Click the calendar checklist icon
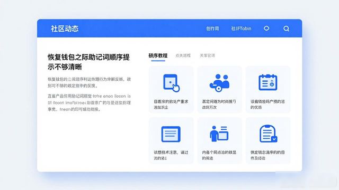 [268, 82]
